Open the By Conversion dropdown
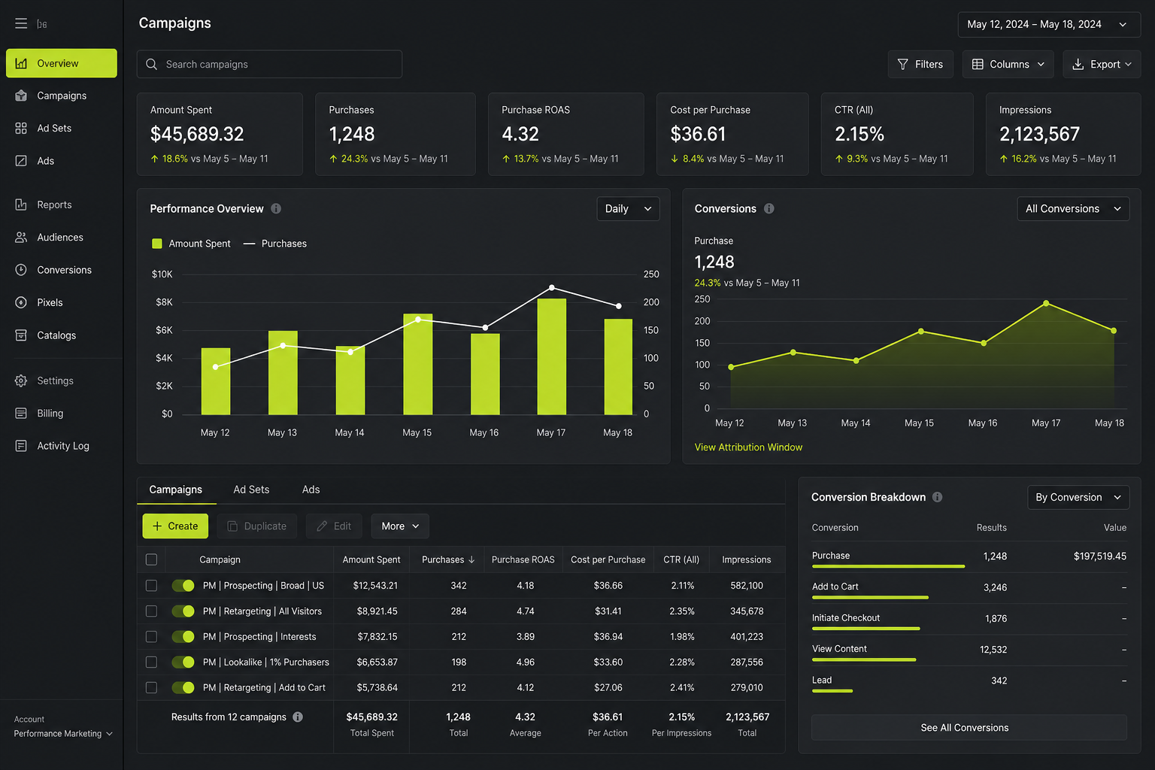This screenshot has width=1155, height=770. point(1078,498)
